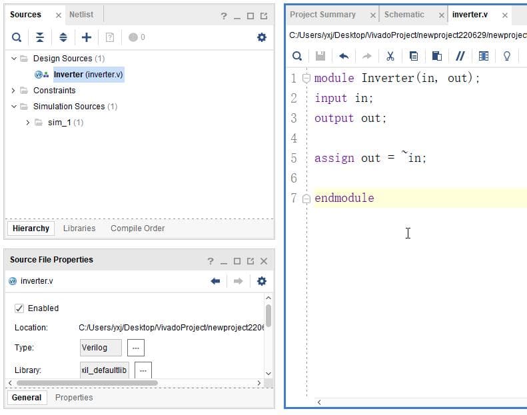Viewport: 527px width, 415px height.
Task: Select the Sources tab
Action: point(25,15)
